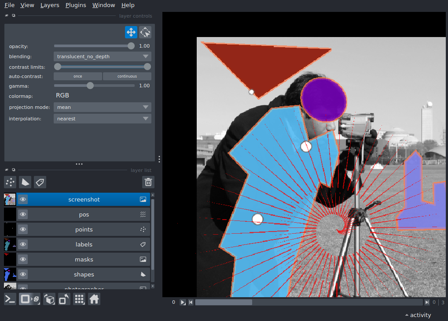Open the console terminal icon
448x321 pixels.
click(x=10, y=299)
